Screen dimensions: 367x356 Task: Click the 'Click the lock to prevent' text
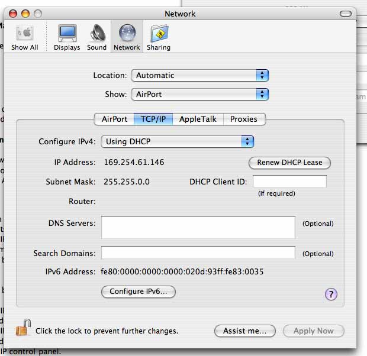coord(107,331)
